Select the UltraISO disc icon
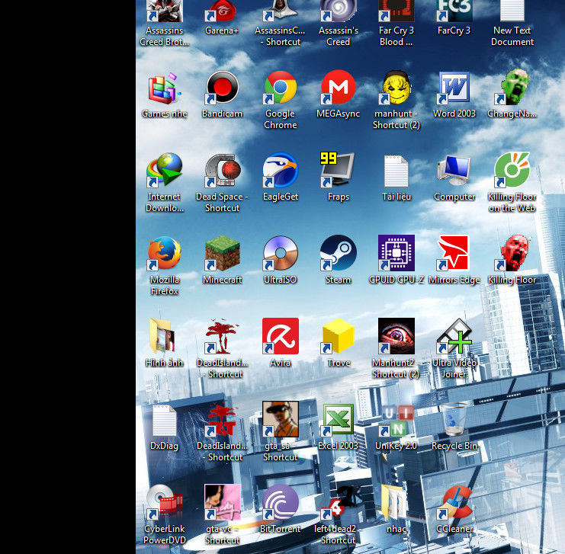The height and width of the screenshot is (554, 565). 280,254
